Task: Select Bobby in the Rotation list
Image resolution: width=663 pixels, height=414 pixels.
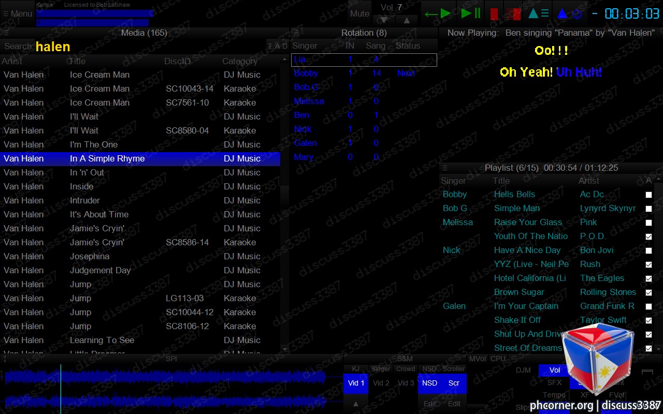Action: 364,73
